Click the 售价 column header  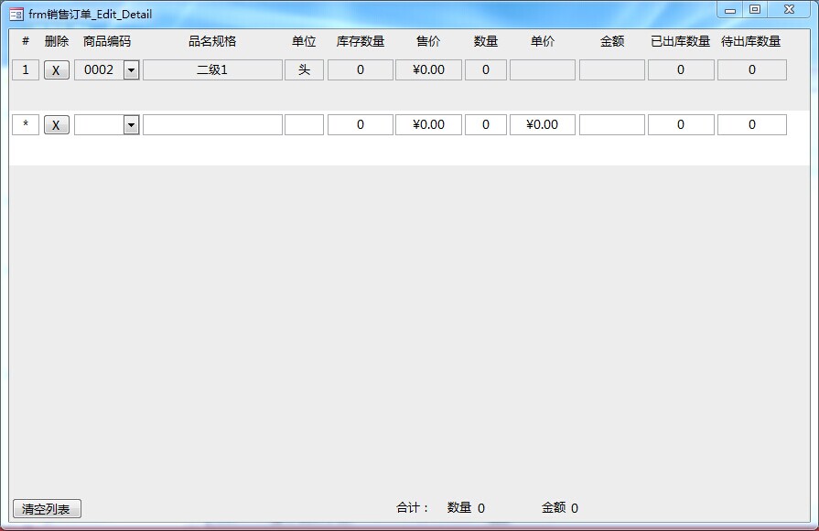tap(428, 41)
